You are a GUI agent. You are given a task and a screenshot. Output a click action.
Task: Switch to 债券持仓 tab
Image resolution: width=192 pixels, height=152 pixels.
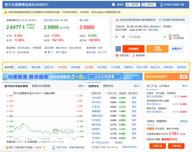point(108,86)
